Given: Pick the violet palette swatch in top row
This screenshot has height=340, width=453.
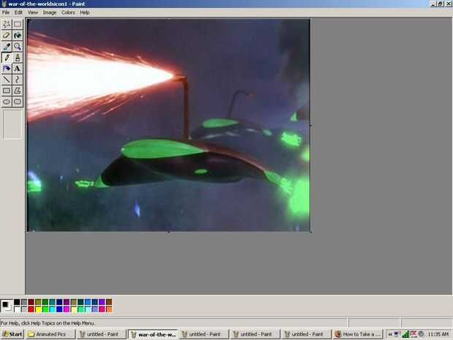Looking at the screenshot, I should point(102,302).
